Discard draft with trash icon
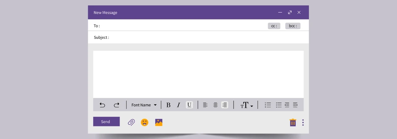Image resolution: width=397 pixels, height=139 pixels. pos(293,123)
